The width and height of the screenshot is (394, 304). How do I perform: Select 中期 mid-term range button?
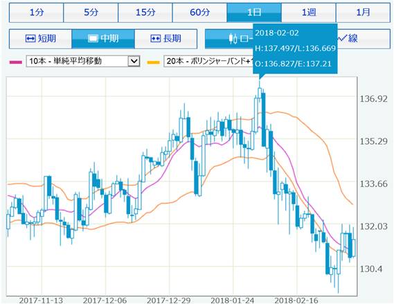tap(103, 39)
